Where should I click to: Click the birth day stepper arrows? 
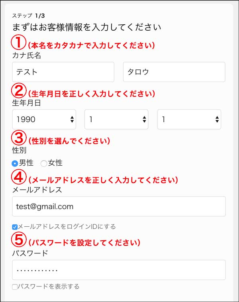(x=217, y=120)
